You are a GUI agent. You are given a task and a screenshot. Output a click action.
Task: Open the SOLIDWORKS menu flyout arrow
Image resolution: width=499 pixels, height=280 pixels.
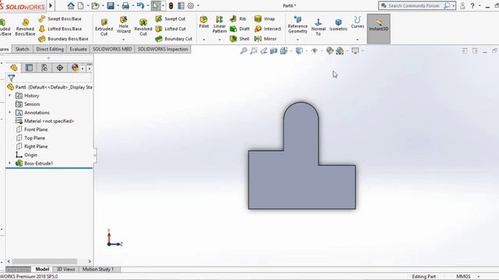(51, 5)
